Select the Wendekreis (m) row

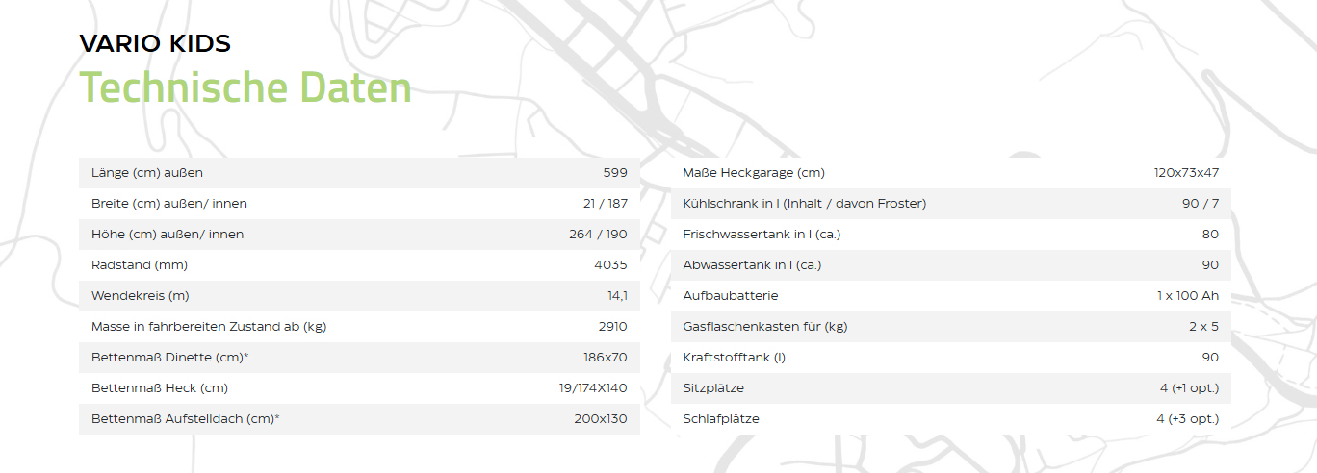[x=359, y=296]
